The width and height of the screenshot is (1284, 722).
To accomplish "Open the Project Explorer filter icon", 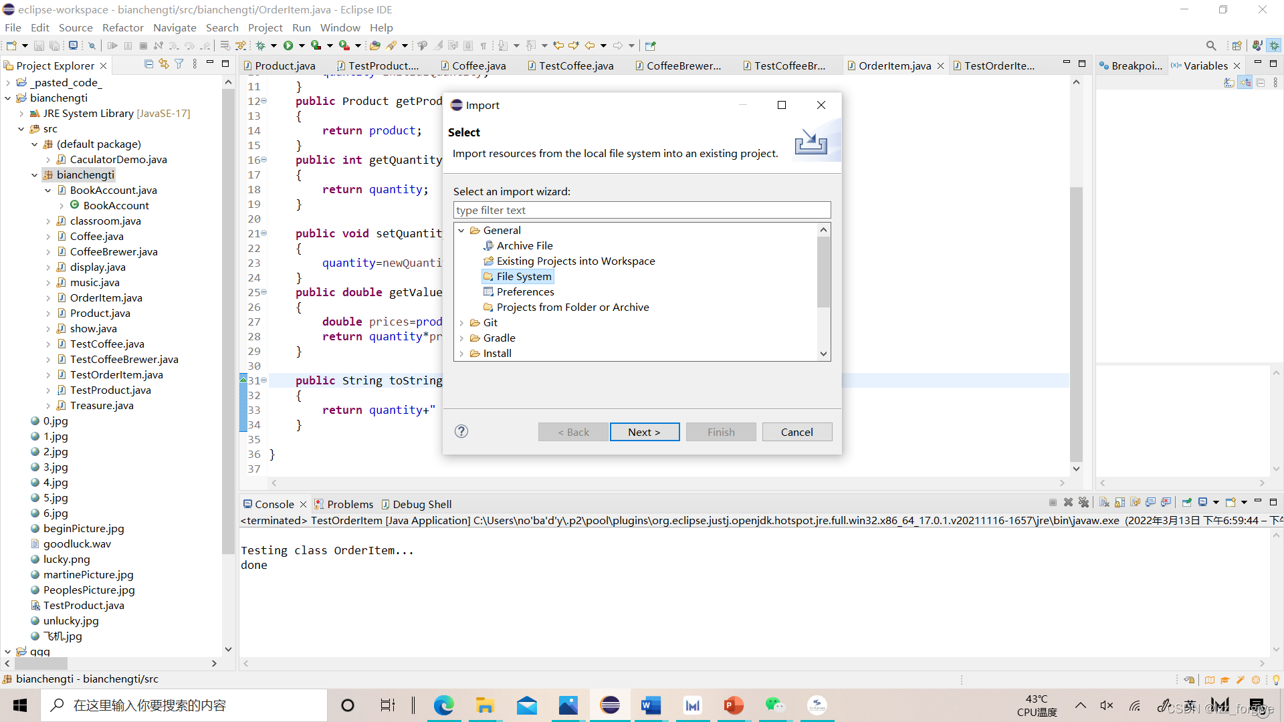I will click(x=179, y=64).
